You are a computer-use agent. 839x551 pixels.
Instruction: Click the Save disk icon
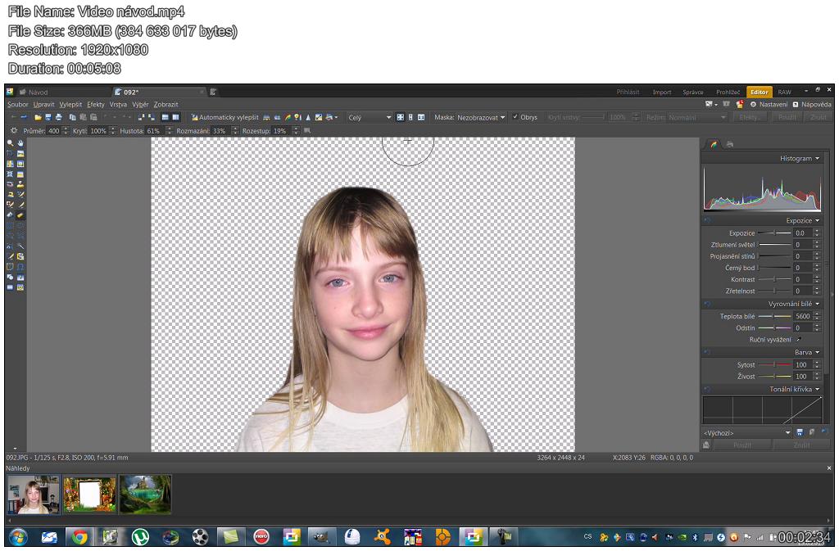48,118
